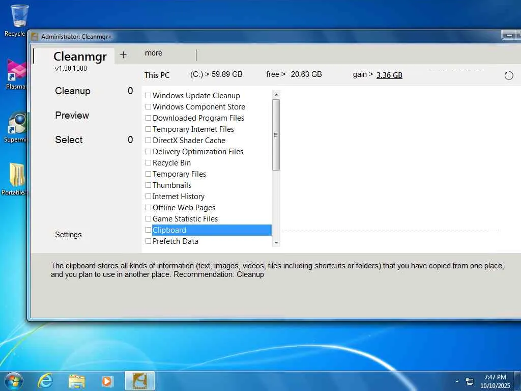
Task: Click the clock showing 7:47 PM
Action: point(495,377)
